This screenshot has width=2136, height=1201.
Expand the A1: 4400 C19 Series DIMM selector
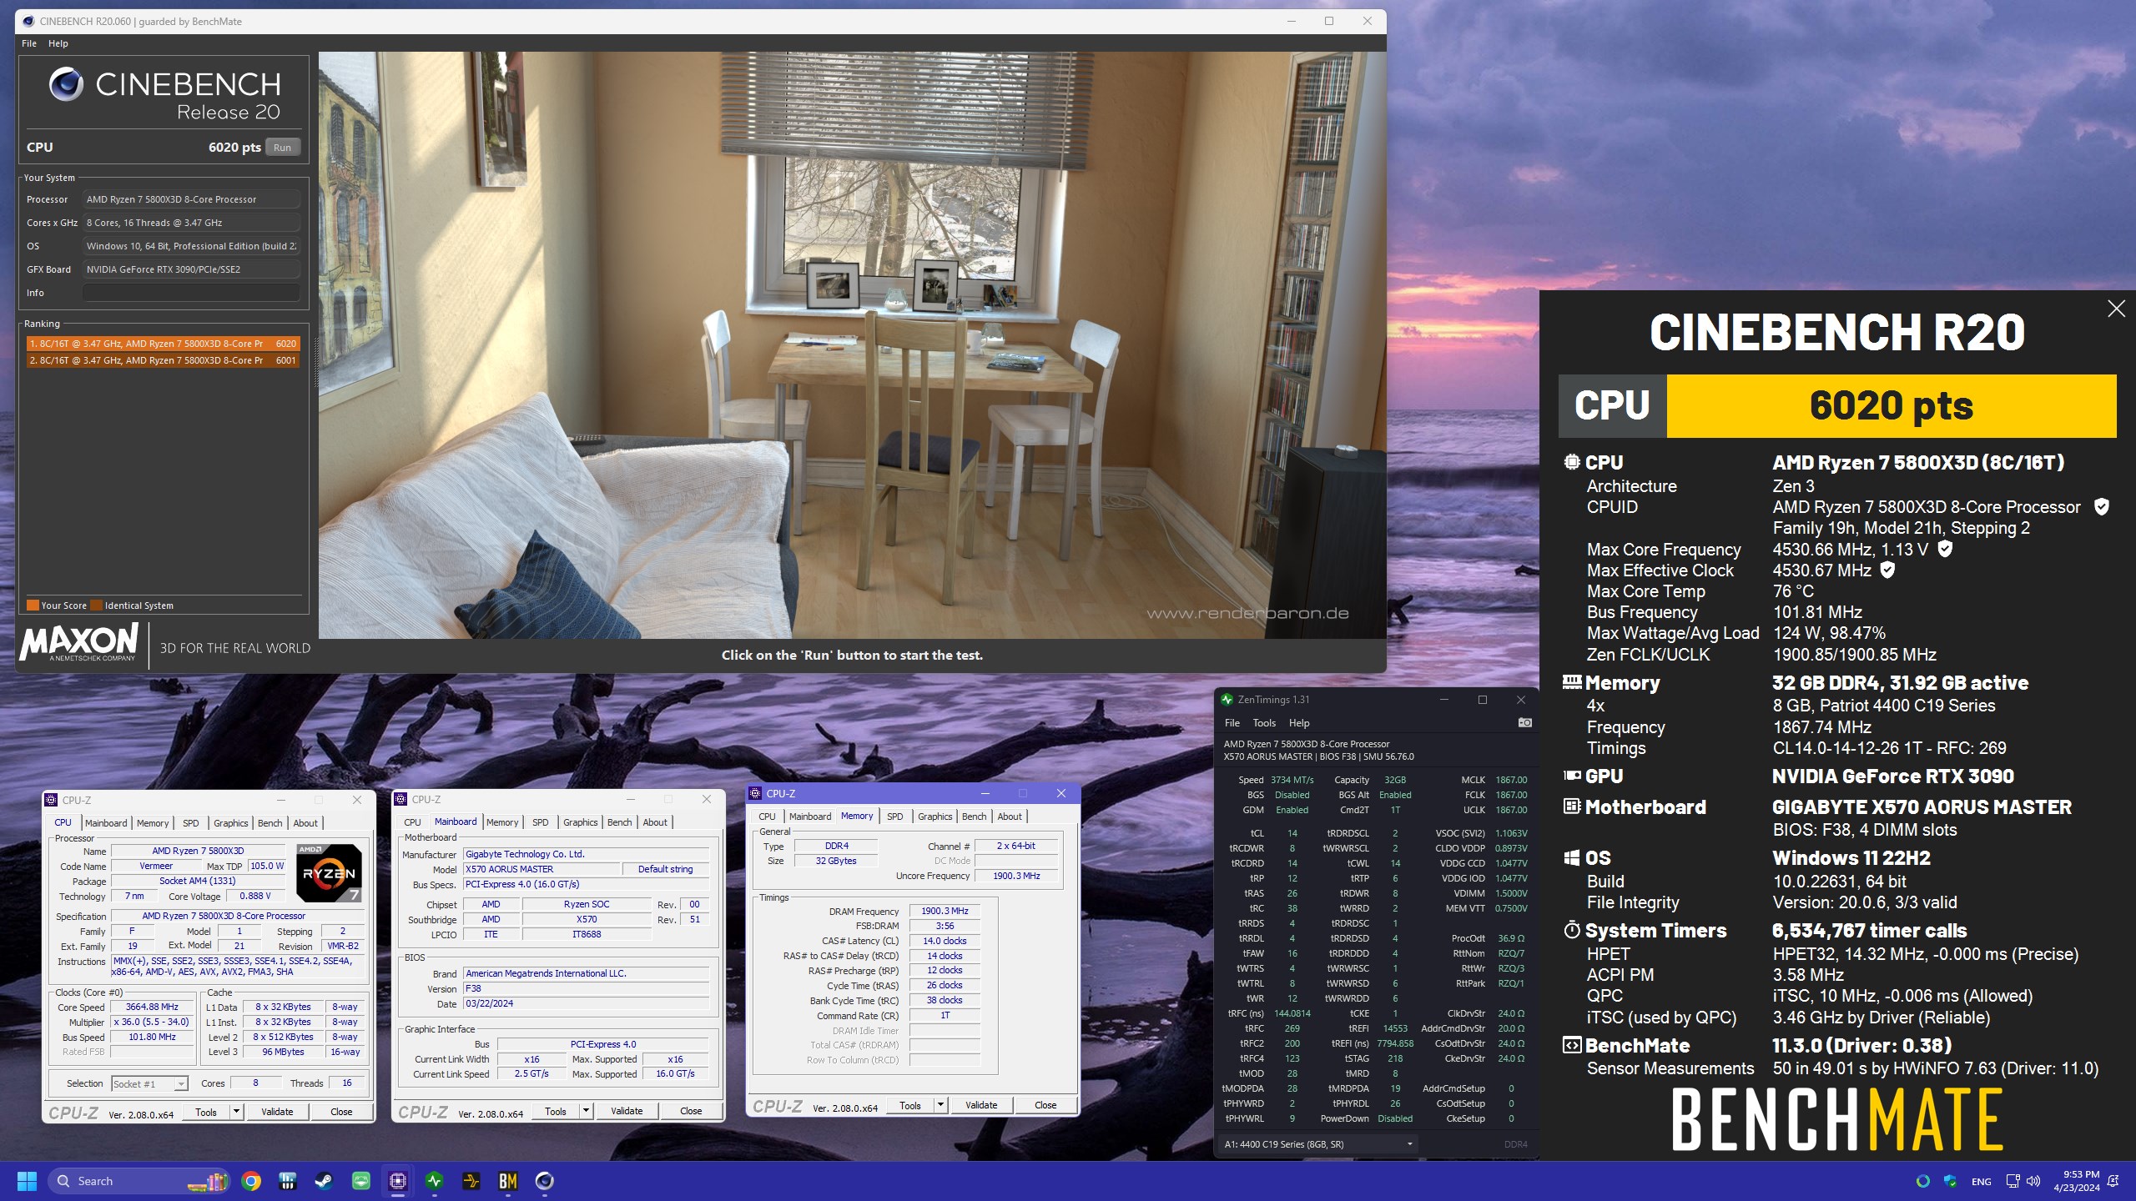coord(1318,1144)
